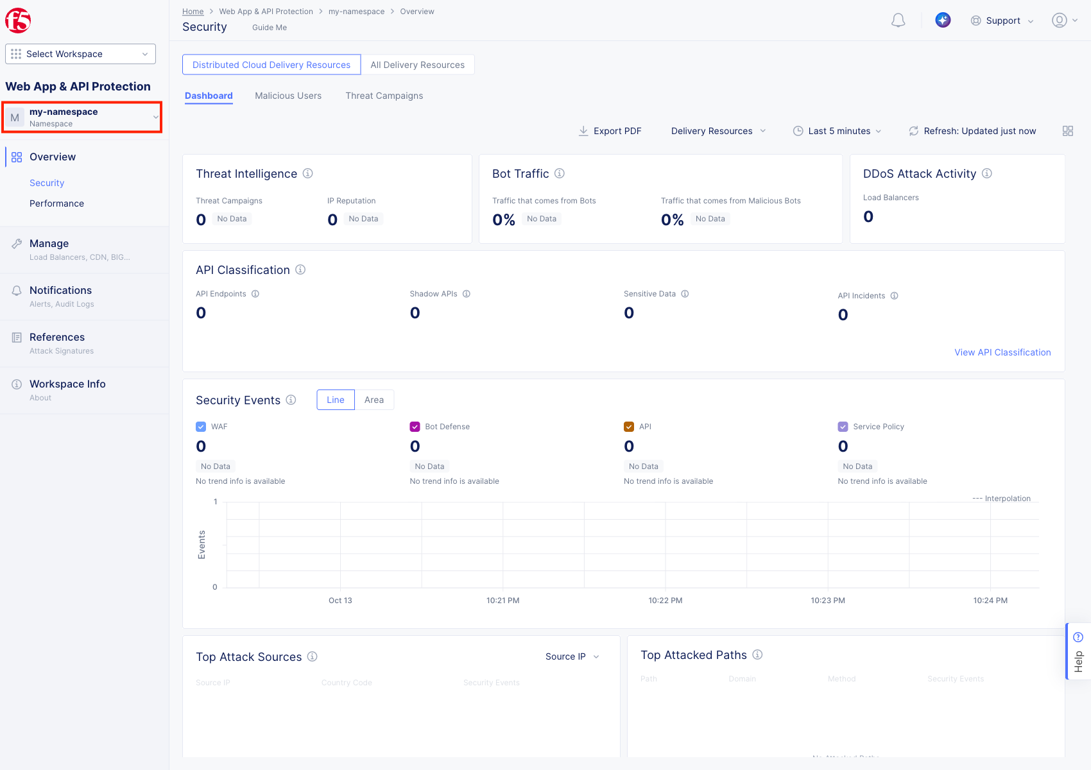The image size is (1091, 770).
Task: Click the Shadow APIs info icon
Action: [x=467, y=294]
